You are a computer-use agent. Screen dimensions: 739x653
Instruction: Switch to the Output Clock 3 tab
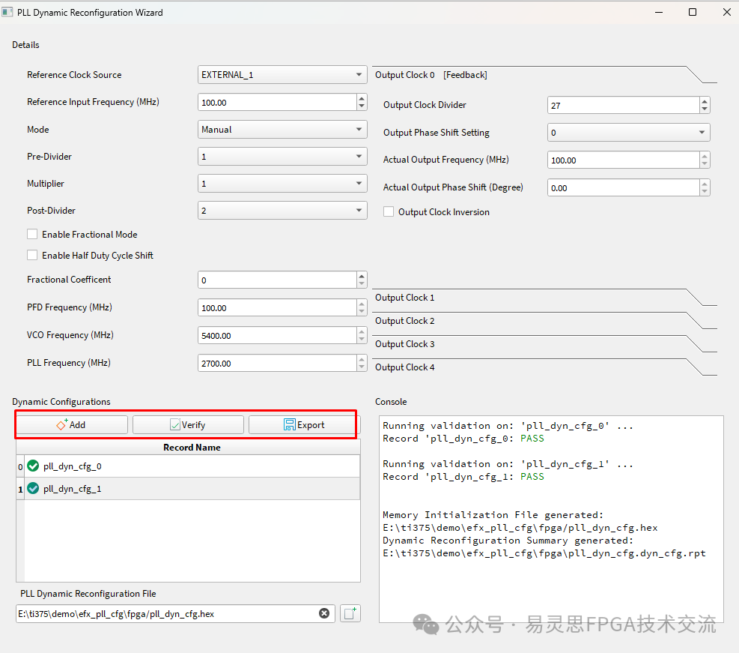(x=405, y=344)
